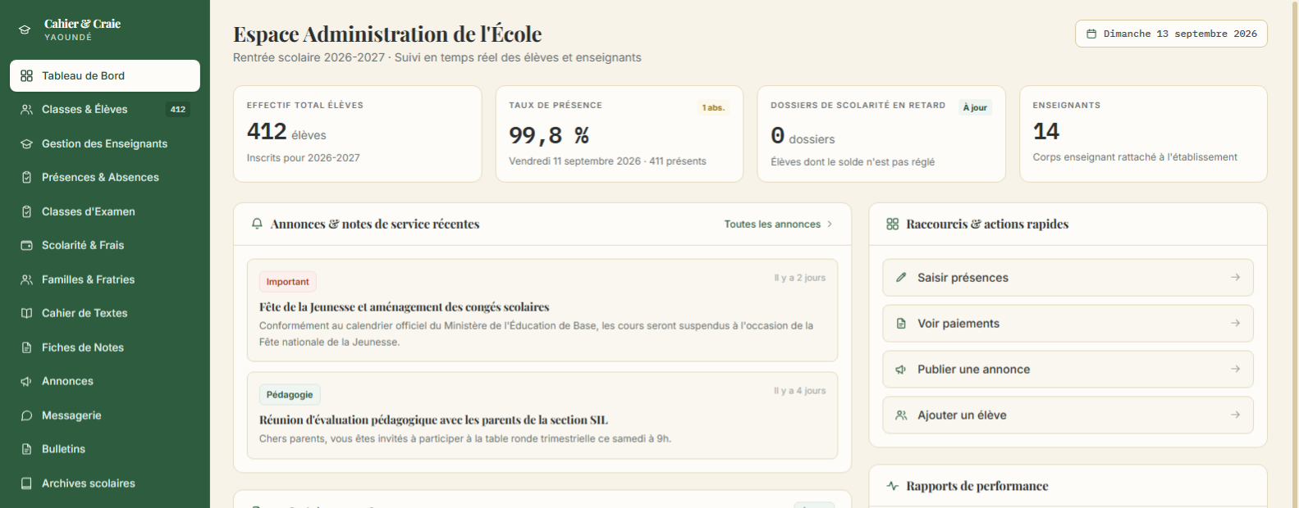This screenshot has width=1299, height=508.
Task: Go to Familles & Fratries
Action: point(105,279)
